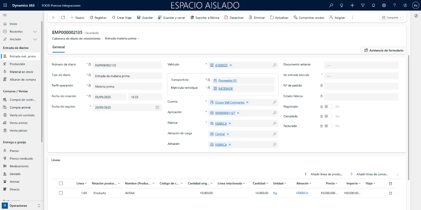Click the Documento externo input field
421x210 pixels.
361,65
